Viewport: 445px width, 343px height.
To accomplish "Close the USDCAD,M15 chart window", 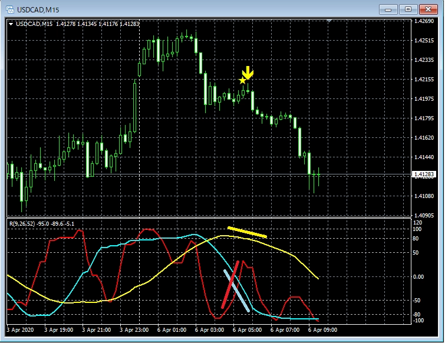I will (428, 9).
